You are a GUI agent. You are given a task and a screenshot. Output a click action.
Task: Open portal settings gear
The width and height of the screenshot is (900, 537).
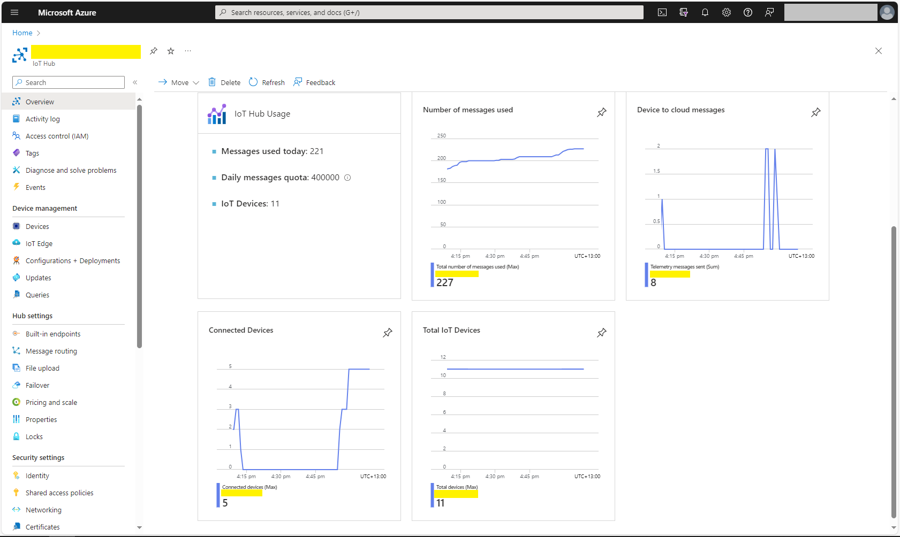727,12
